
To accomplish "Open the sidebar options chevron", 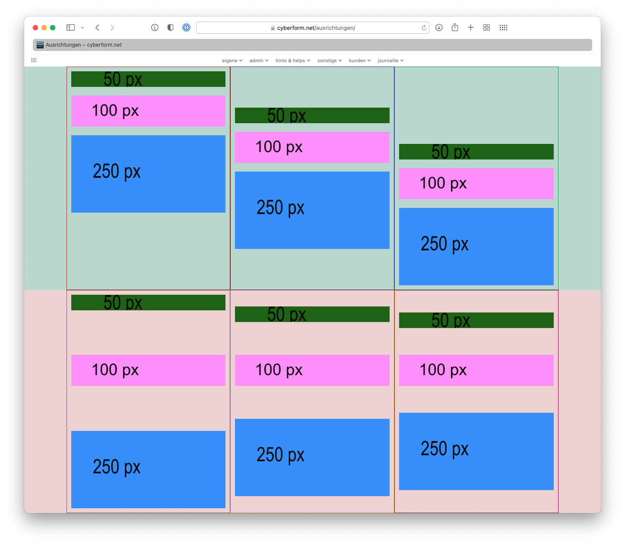I will (x=82, y=28).
